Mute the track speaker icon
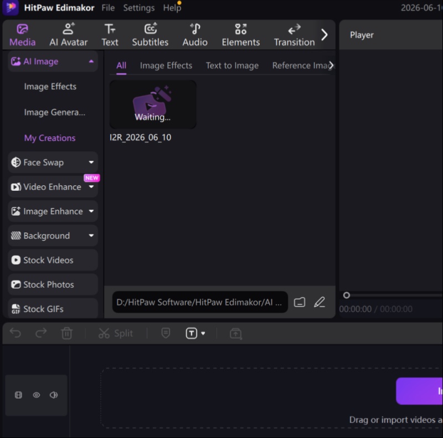This screenshot has width=443, height=438. 54,395
